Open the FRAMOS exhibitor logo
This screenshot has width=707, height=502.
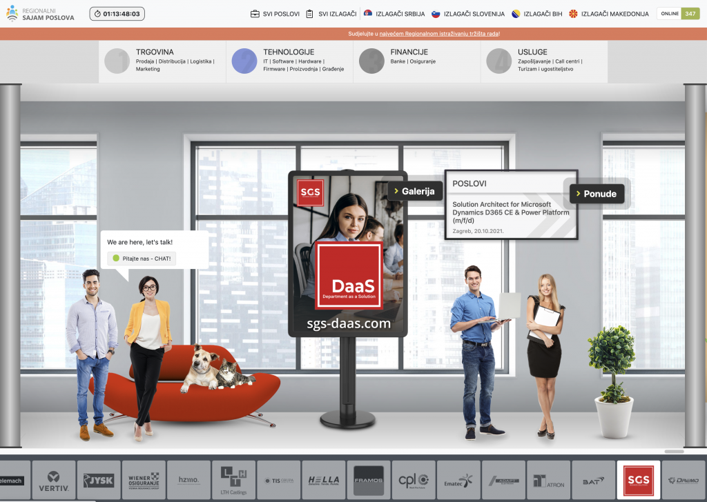tap(369, 480)
